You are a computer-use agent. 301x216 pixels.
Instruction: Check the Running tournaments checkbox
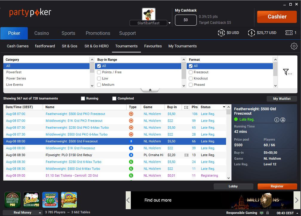83,98
